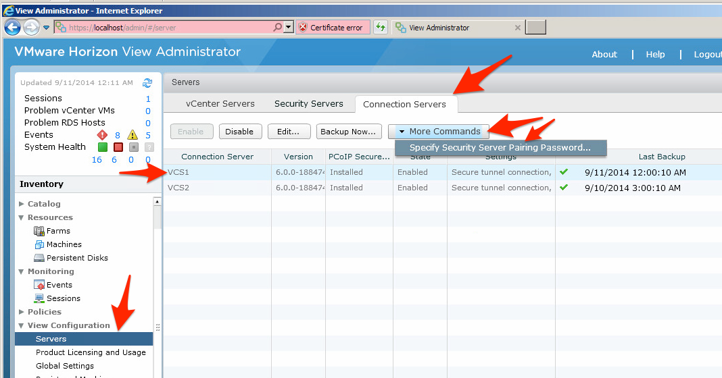Click the red System Health status icon
The image size is (722, 378).
click(x=118, y=147)
